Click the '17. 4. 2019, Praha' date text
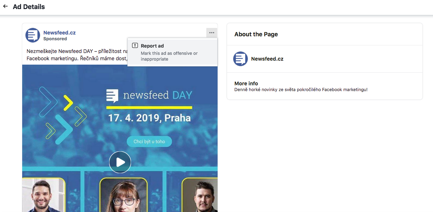Viewport: 433px width, 212px height. tap(150, 118)
